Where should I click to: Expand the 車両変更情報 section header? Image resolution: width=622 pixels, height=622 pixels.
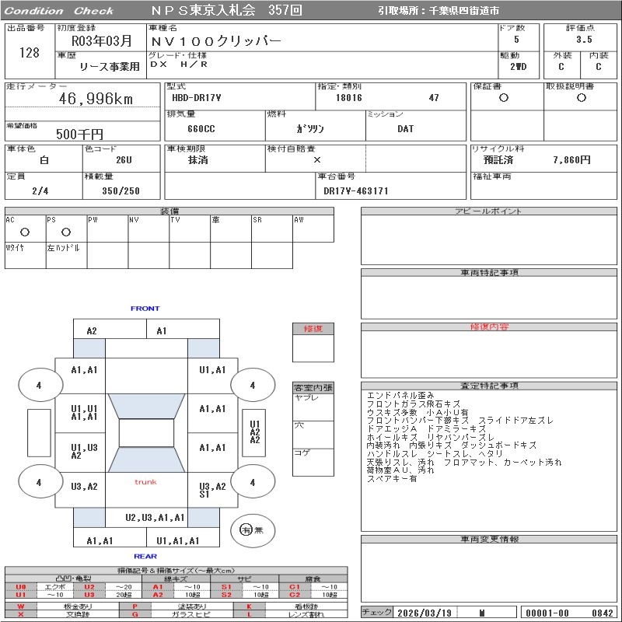coord(490,539)
